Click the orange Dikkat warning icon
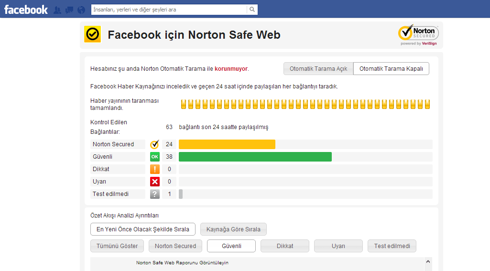 [154, 169]
